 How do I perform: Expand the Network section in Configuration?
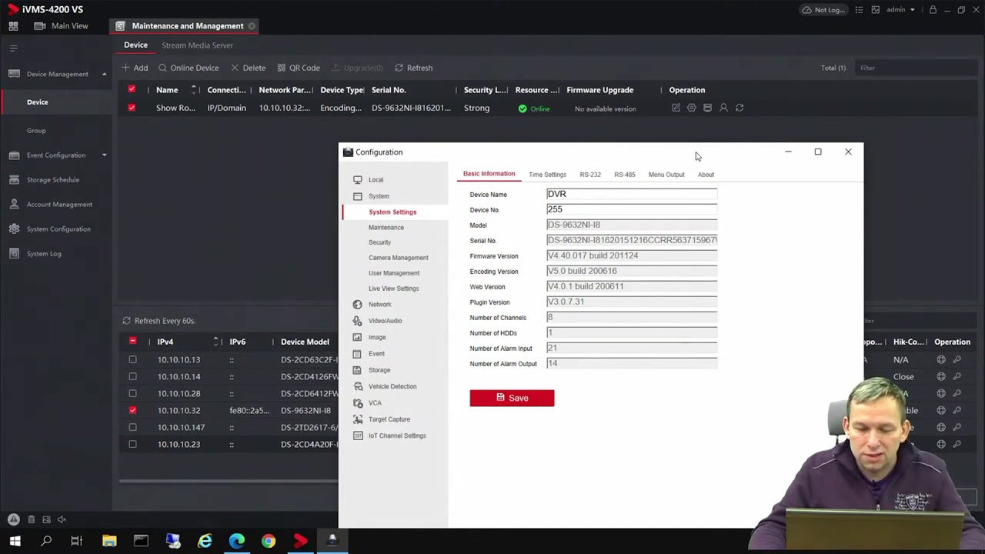pos(379,305)
